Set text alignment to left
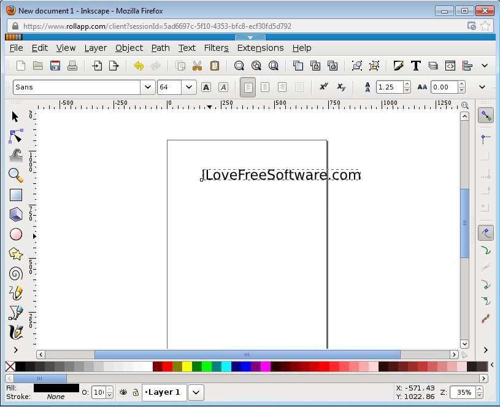This screenshot has height=407, width=500. [248, 87]
